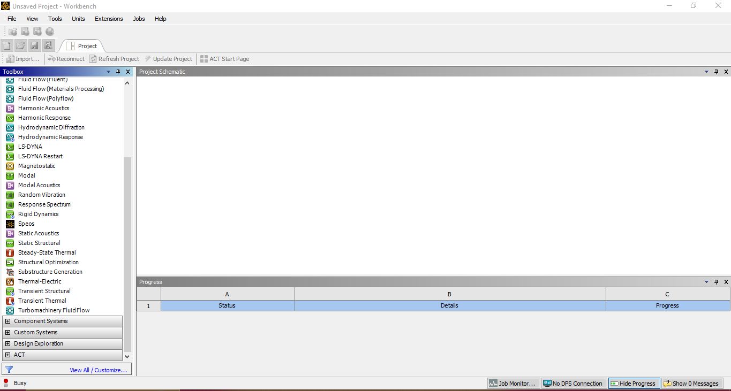The width and height of the screenshot is (731, 391).
Task: Open the ACT Start Page
Action: click(x=224, y=59)
